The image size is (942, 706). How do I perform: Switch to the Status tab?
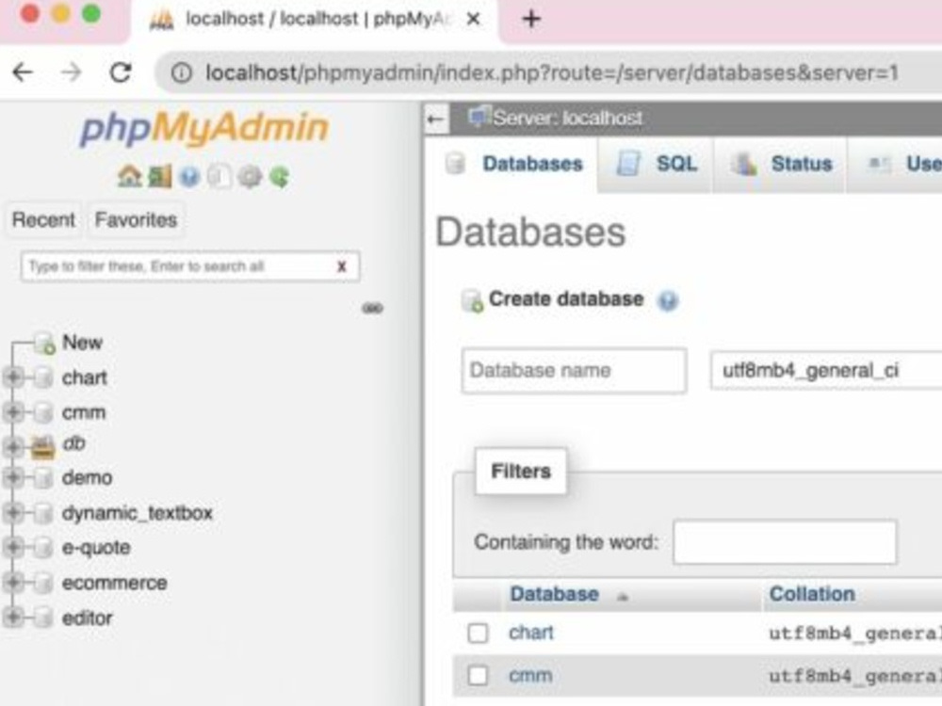point(781,164)
